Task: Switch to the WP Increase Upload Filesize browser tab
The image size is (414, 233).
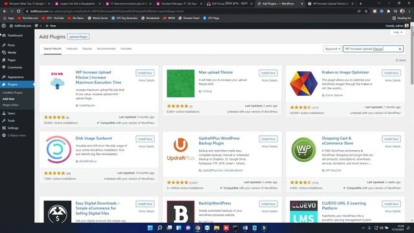Action: pyautogui.click(x=330, y=4)
